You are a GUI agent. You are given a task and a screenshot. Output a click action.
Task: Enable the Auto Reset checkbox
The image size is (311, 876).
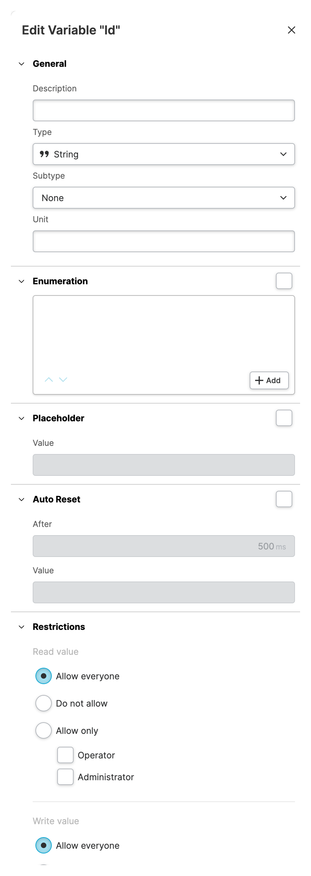point(284,499)
